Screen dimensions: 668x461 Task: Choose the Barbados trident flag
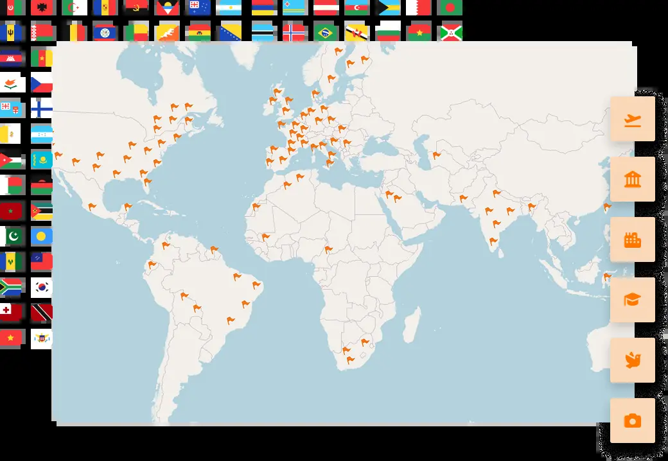[12, 32]
